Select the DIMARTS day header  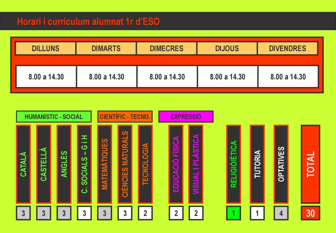tap(106, 48)
